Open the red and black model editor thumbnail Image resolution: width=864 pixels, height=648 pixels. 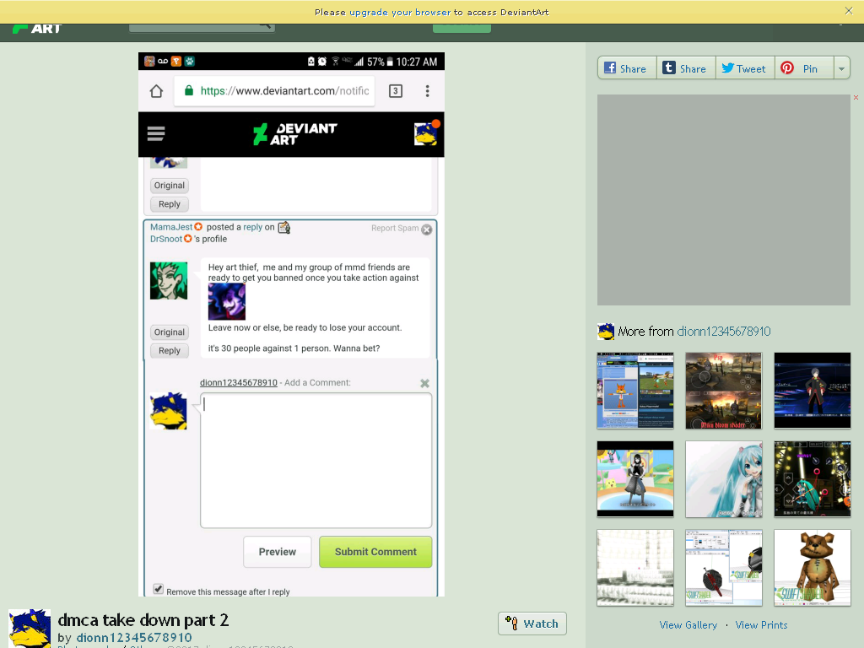click(x=723, y=568)
